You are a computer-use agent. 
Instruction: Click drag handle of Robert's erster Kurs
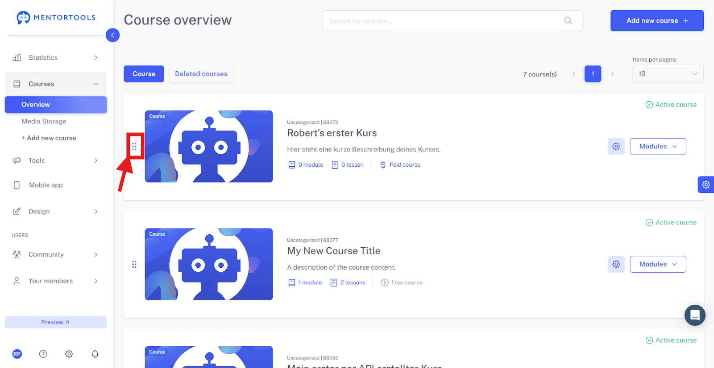pos(134,146)
